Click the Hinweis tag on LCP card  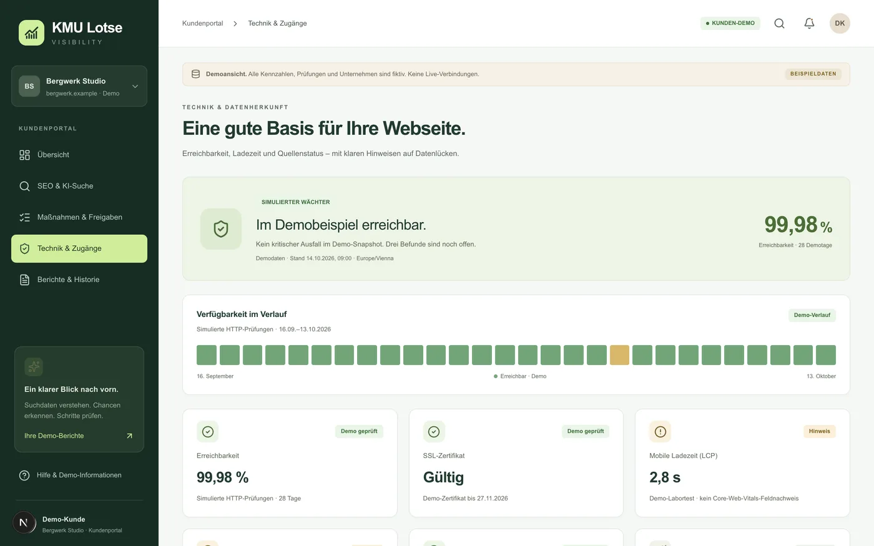(819, 431)
